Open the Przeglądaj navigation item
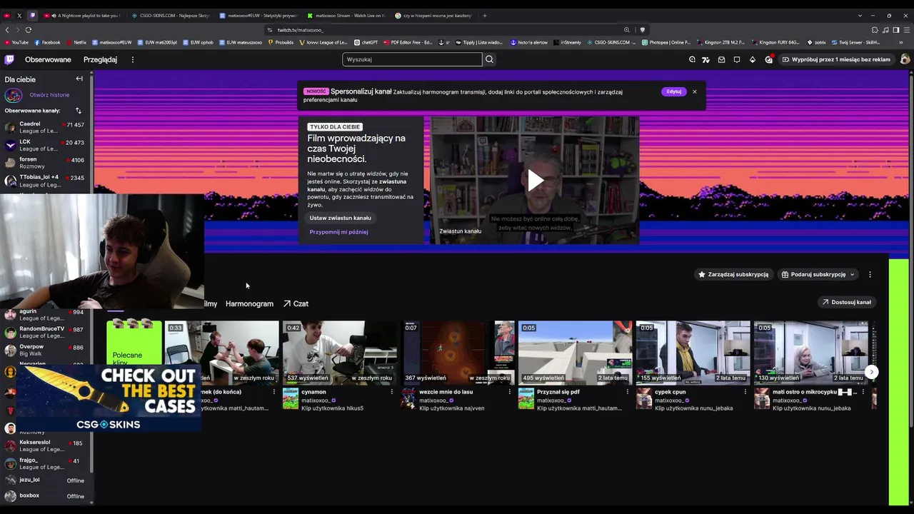This screenshot has width=914, height=514. tap(100, 59)
